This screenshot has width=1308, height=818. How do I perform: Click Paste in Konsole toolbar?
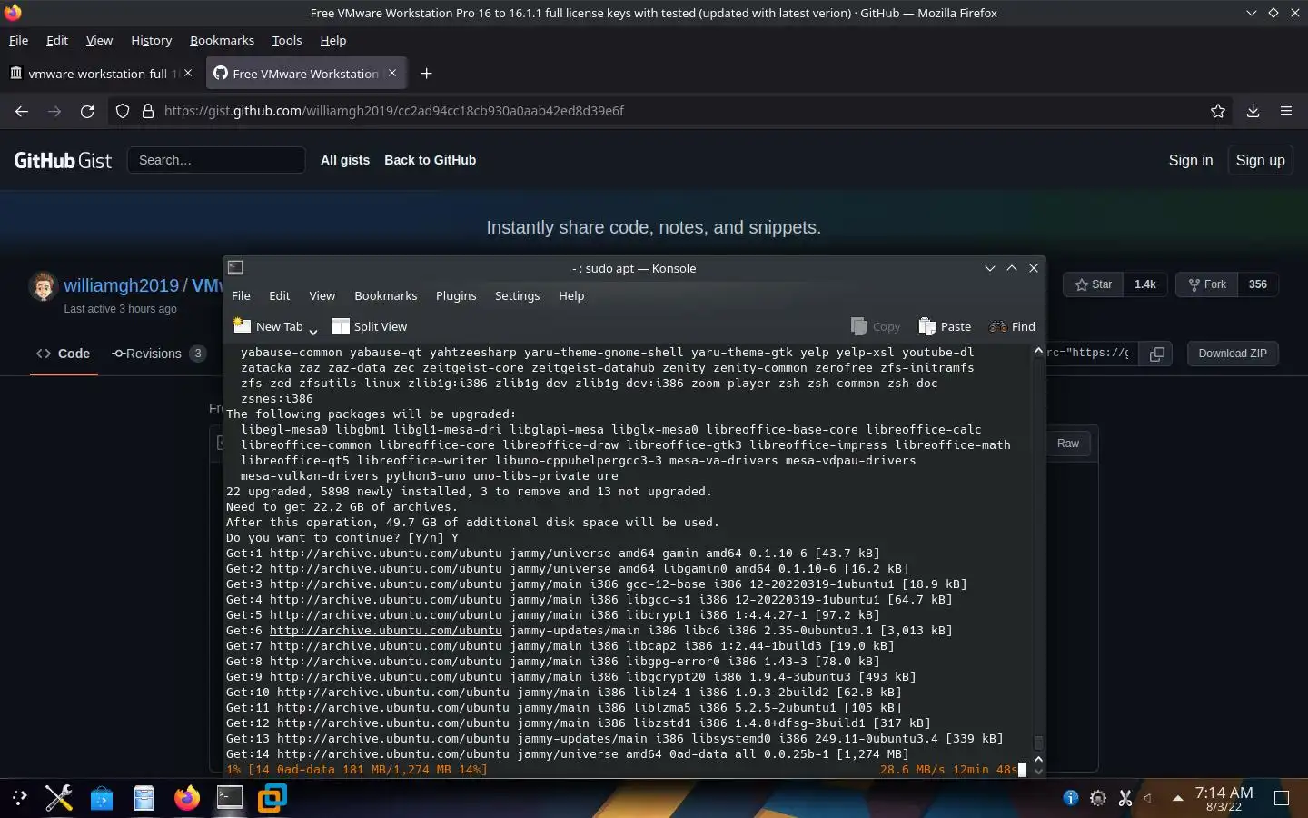click(x=945, y=326)
